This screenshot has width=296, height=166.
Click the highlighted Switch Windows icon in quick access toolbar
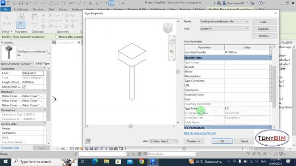111,3
